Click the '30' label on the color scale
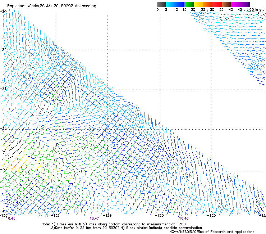This screenshot has height=234, width=266. pos(212,9)
